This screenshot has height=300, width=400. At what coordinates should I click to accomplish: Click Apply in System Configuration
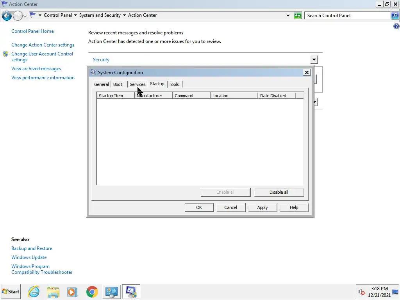(262, 207)
